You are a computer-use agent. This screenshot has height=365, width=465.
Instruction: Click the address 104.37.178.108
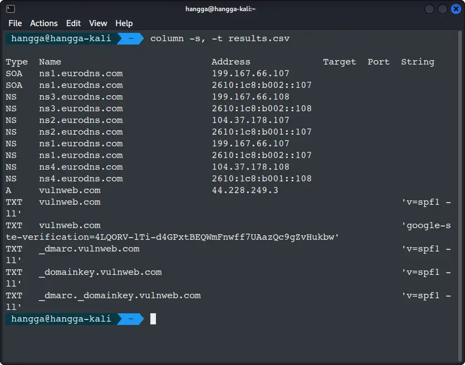click(x=251, y=167)
